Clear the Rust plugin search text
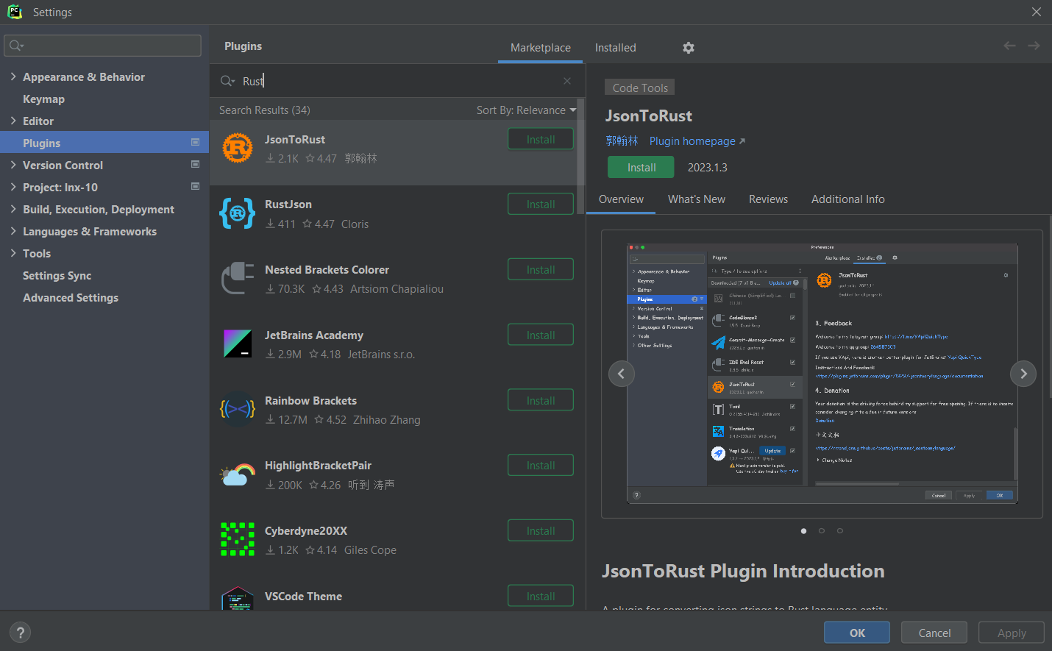Screen dimensions: 1052x651 click(567, 81)
